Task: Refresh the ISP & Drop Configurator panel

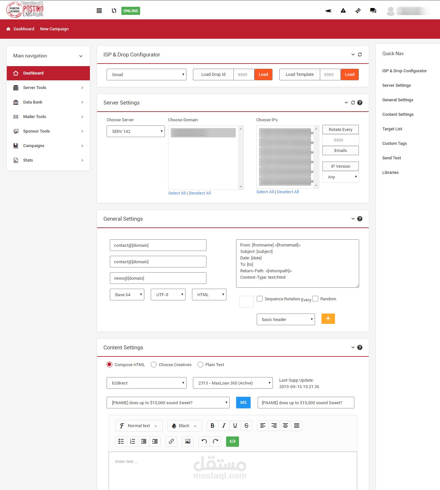Action: coord(360,55)
